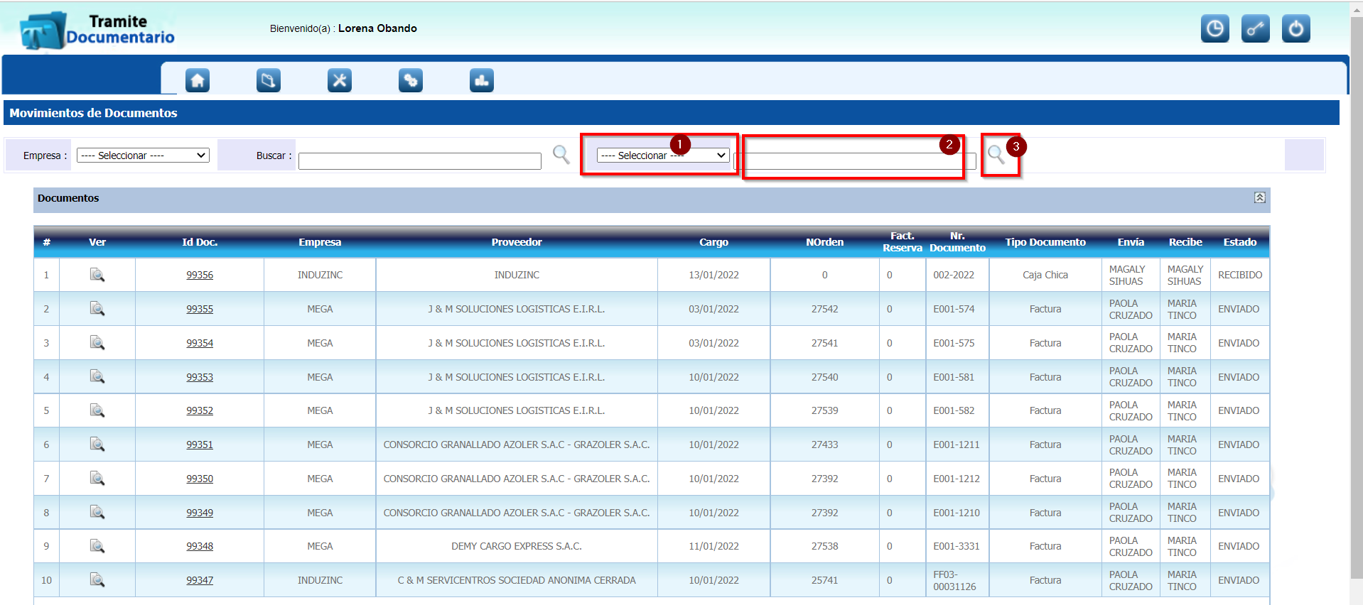
Task: Click the Envía column header
Action: click(1131, 242)
